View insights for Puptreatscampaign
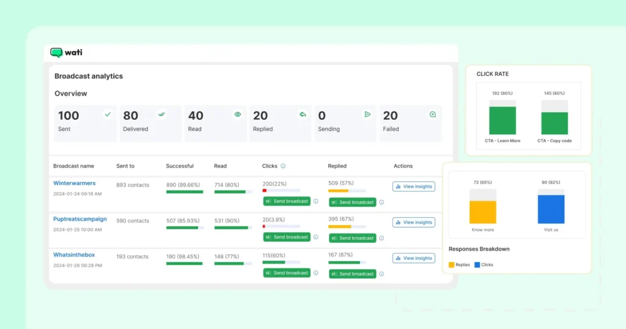 click(x=413, y=223)
